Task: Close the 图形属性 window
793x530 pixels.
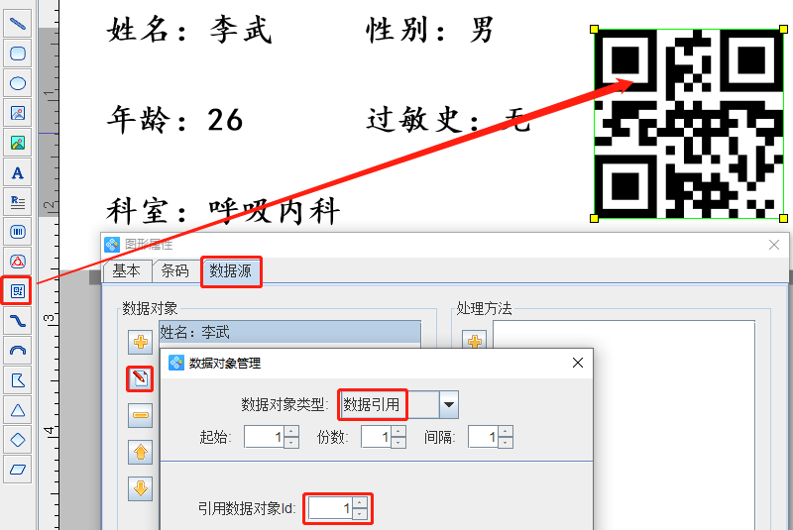Action: pos(774,245)
